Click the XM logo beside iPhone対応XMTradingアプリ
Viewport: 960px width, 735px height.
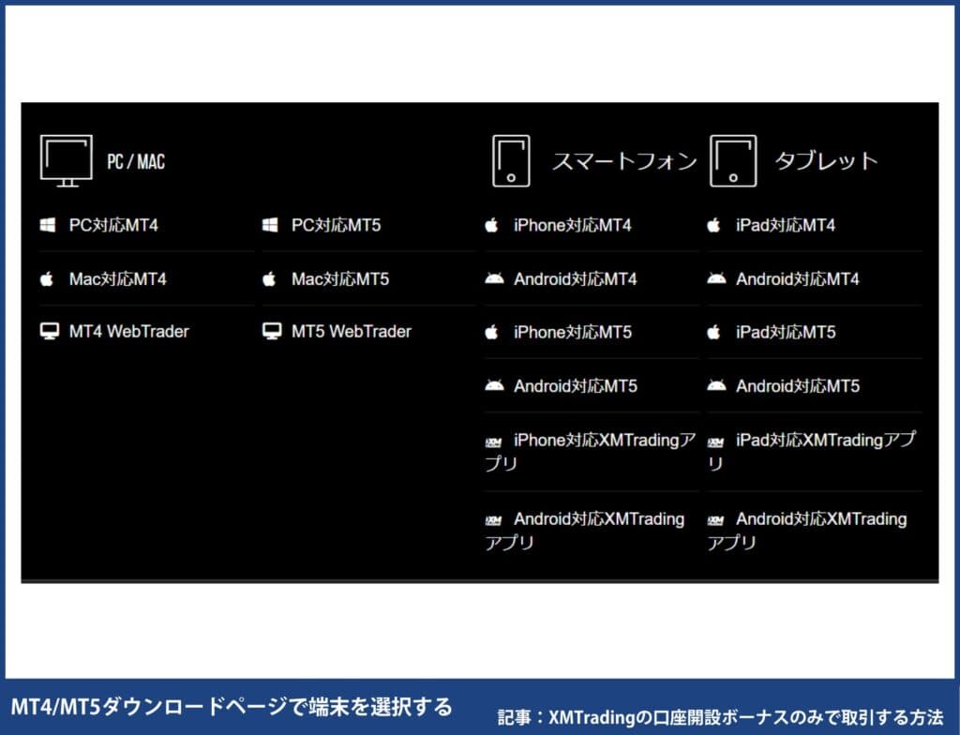tap(493, 442)
